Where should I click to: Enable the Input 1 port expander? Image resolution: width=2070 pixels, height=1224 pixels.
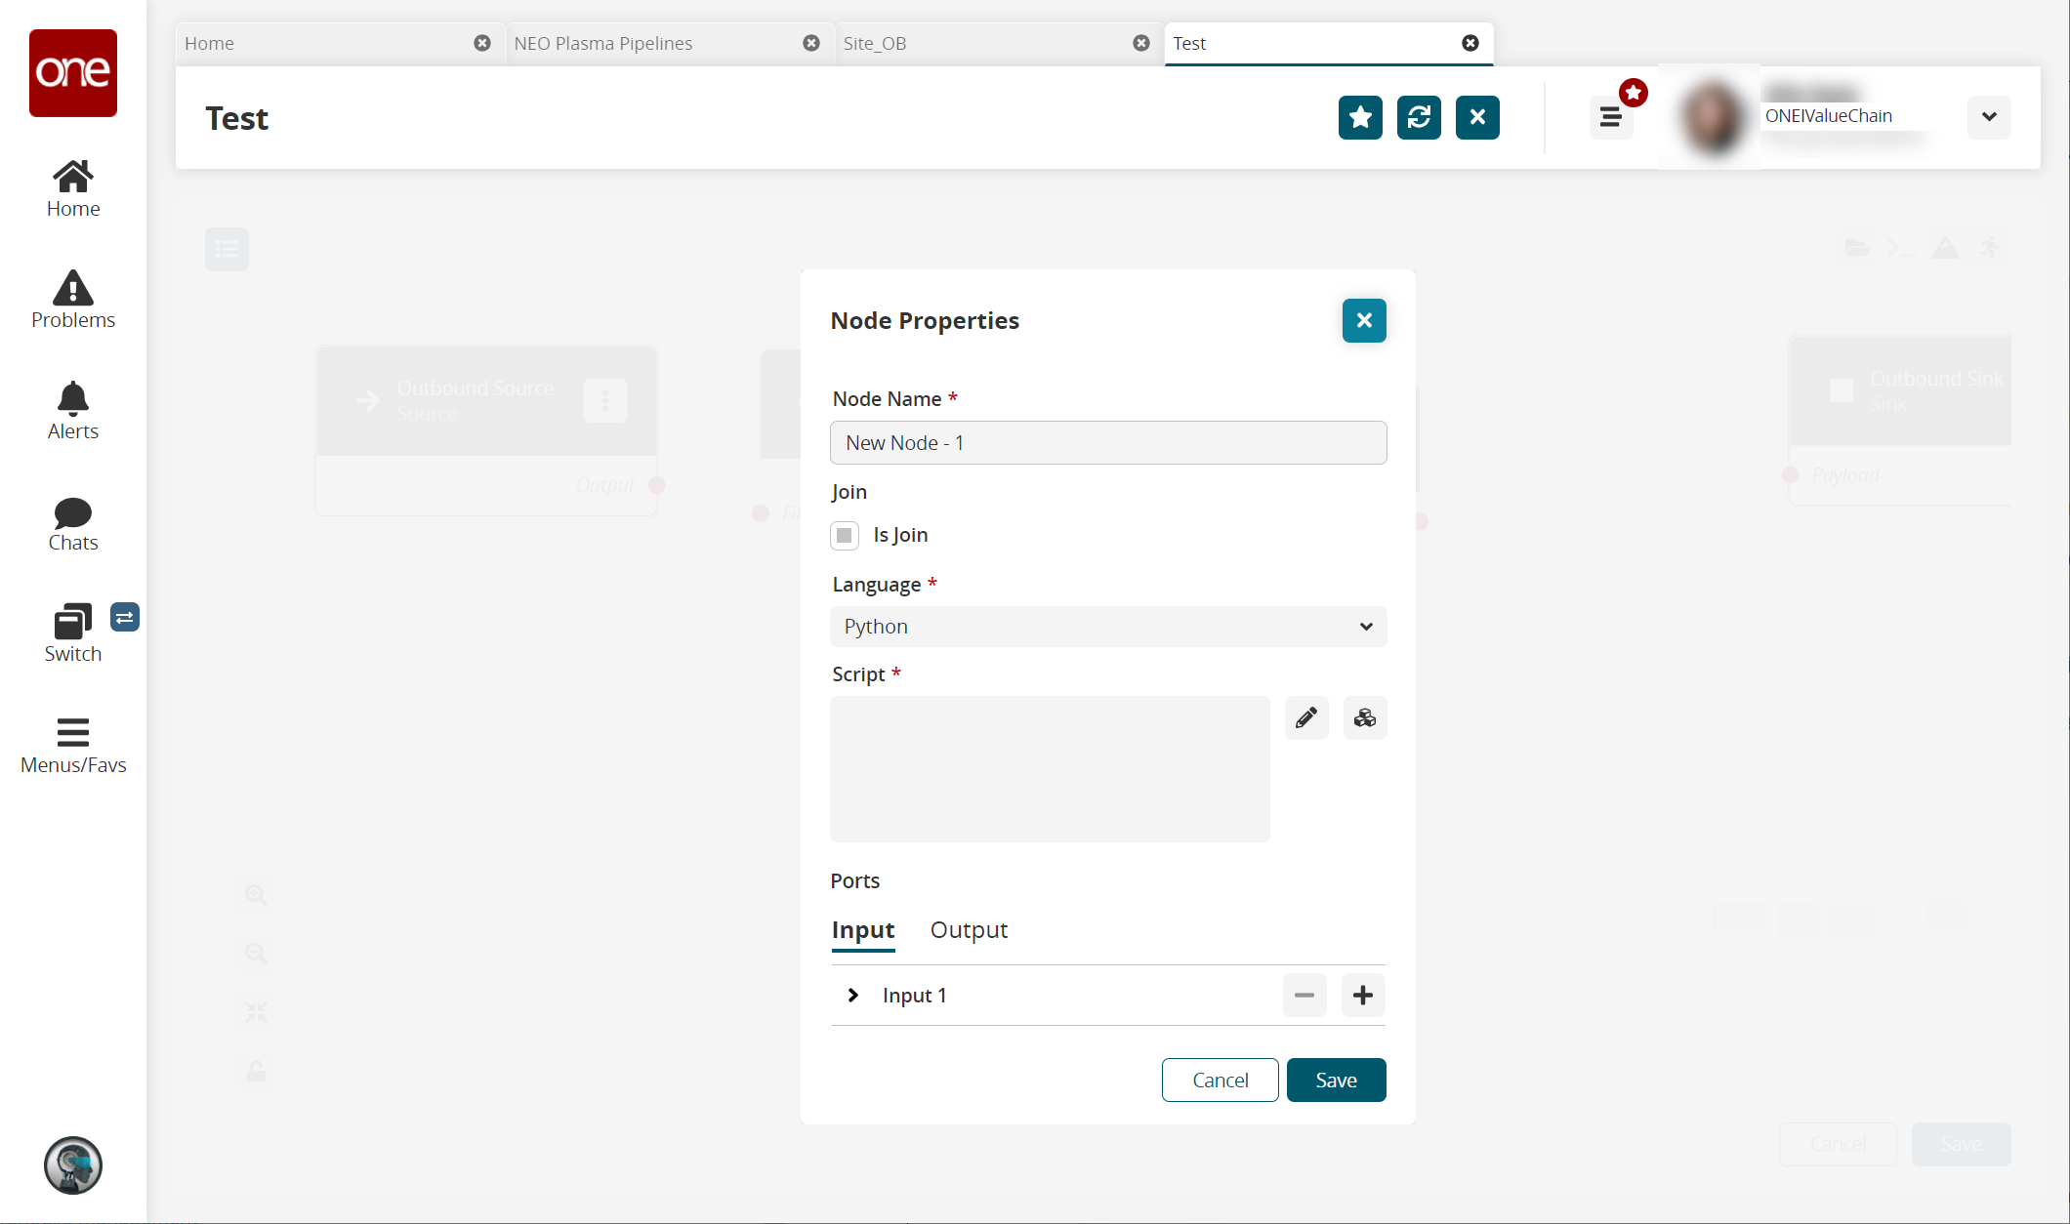pyautogui.click(x=854, y=996)
